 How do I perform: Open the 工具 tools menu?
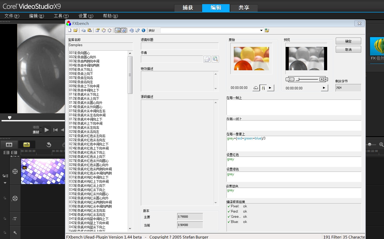click(61, 16)
